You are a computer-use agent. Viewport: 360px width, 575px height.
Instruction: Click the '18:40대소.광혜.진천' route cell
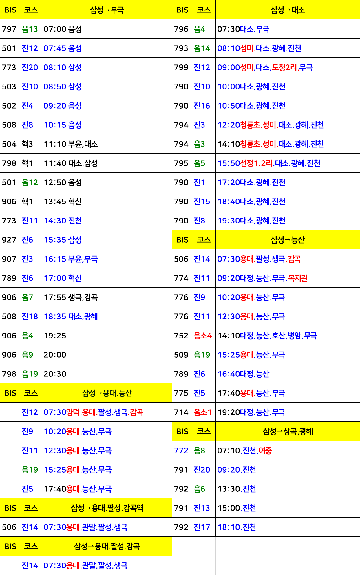pos(288,201)
